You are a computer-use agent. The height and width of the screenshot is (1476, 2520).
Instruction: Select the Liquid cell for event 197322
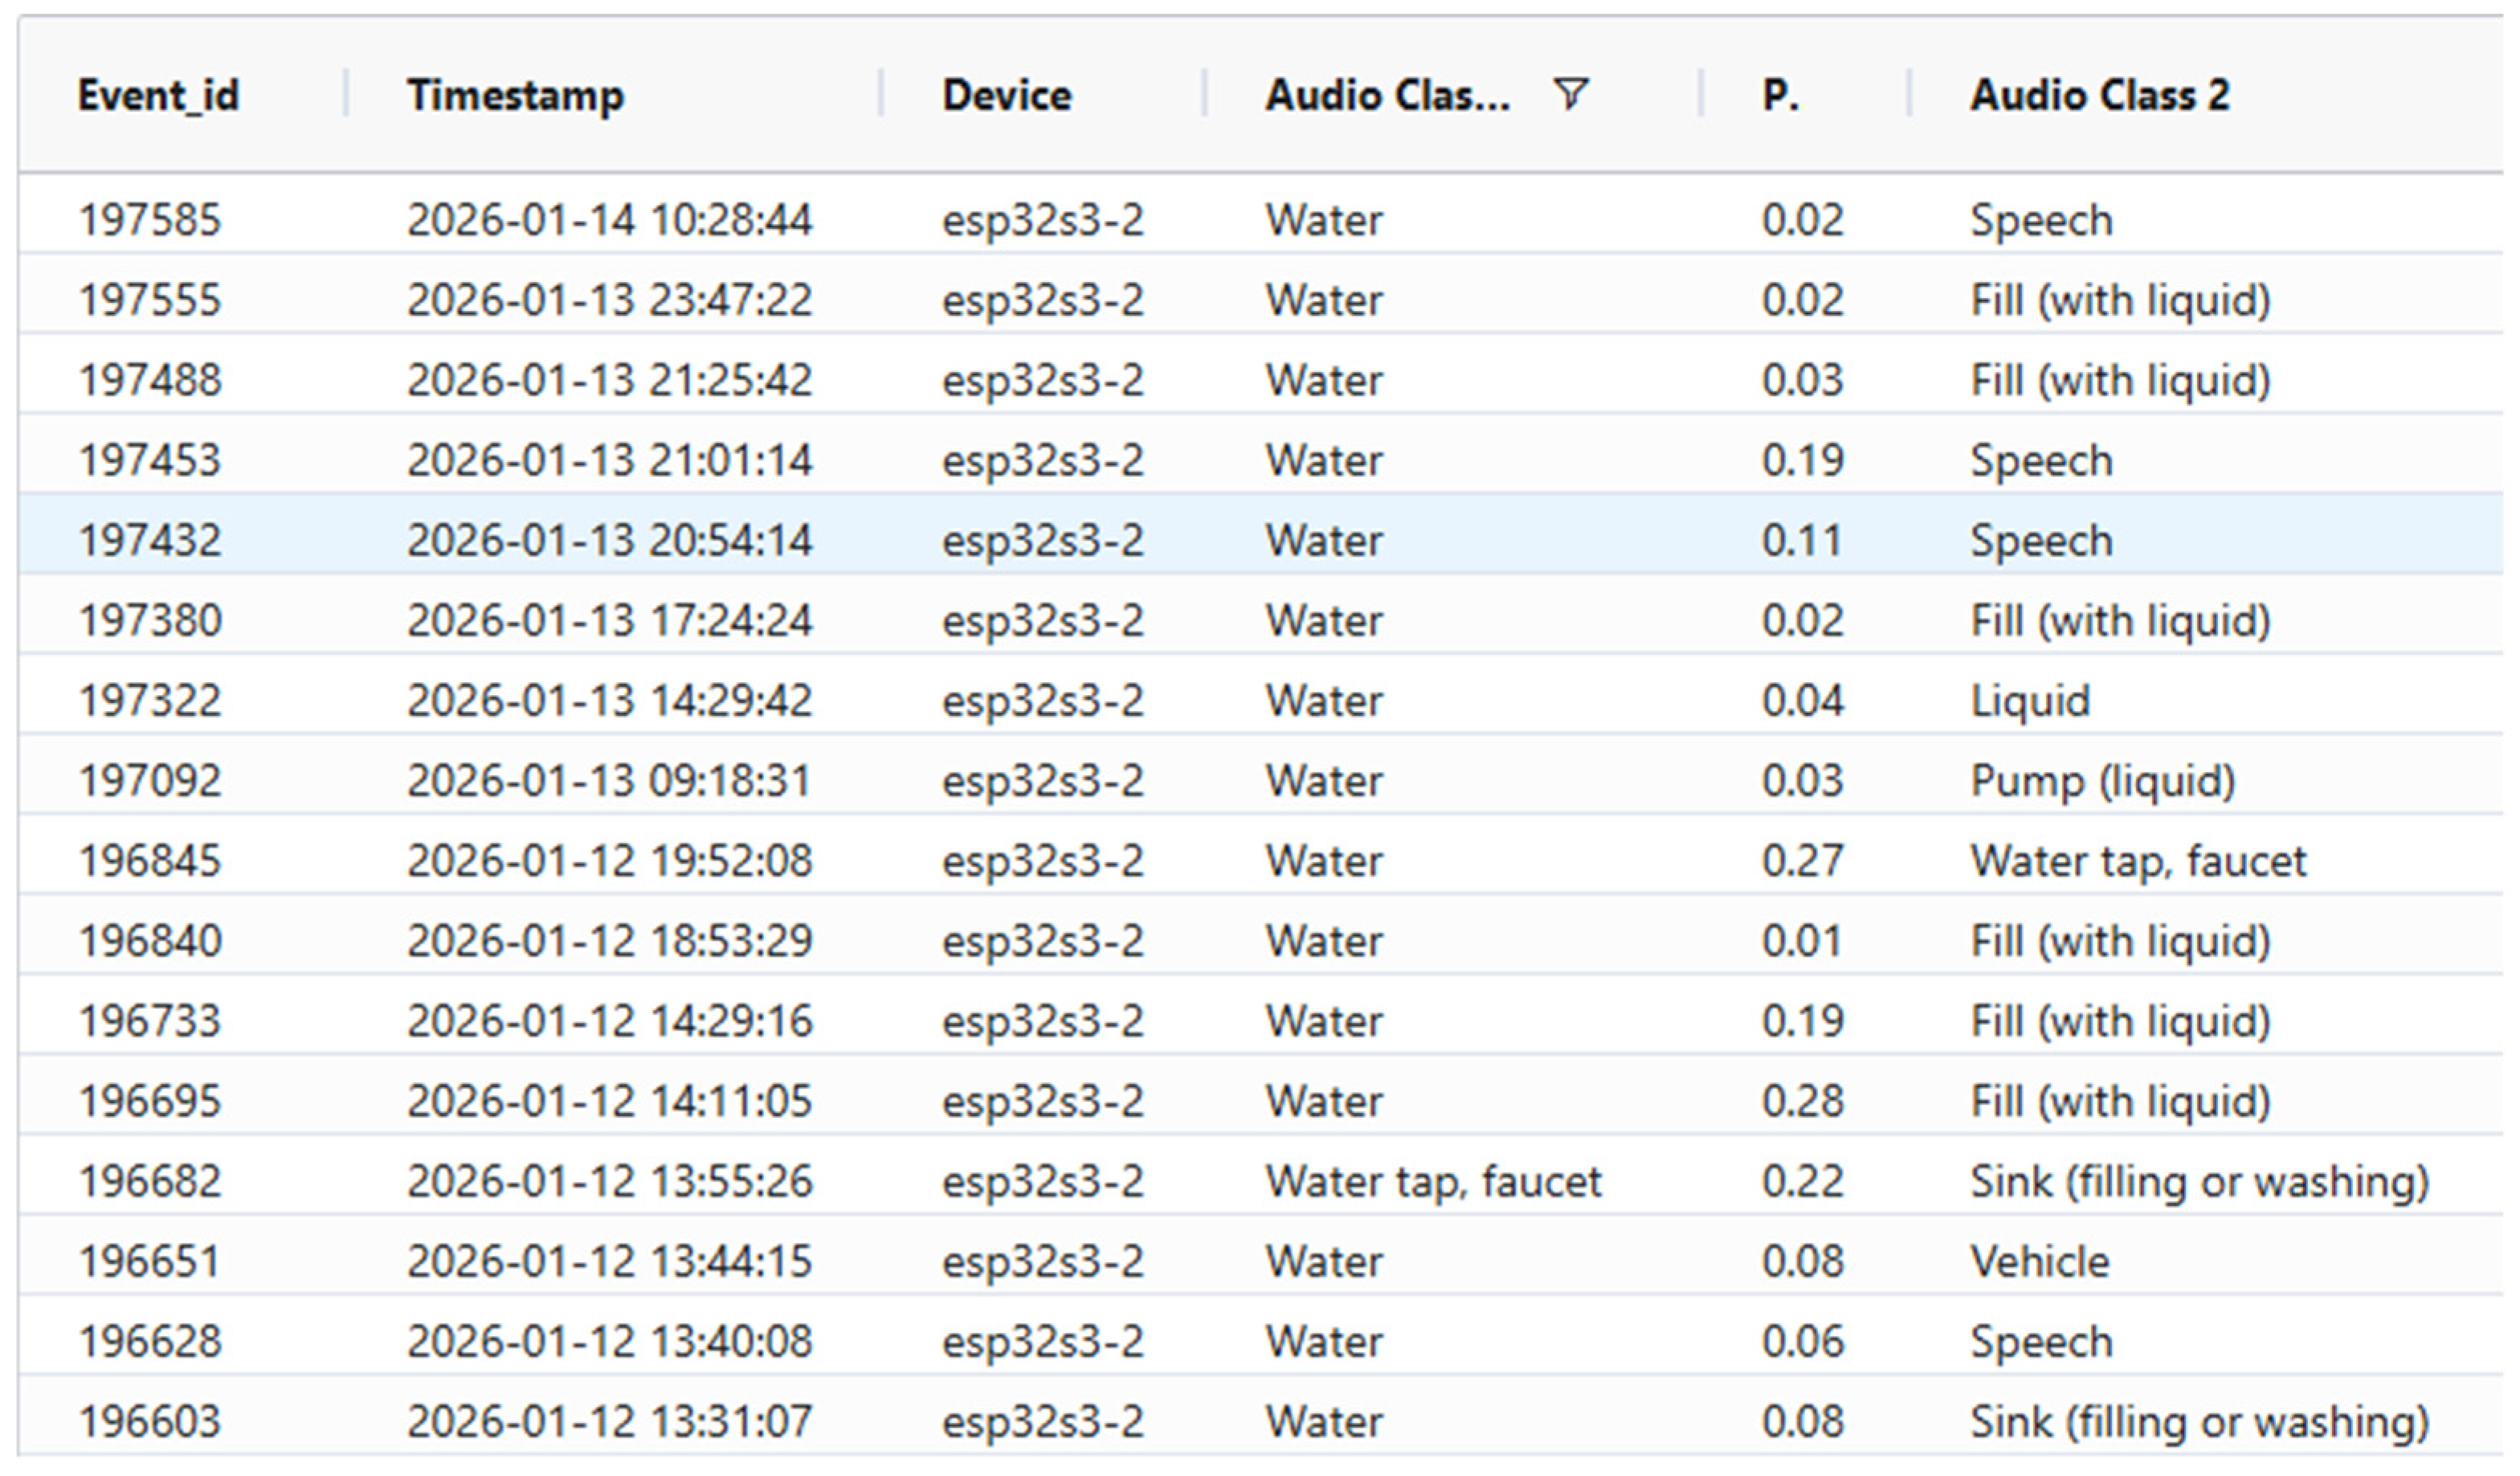coord(2030,700)
